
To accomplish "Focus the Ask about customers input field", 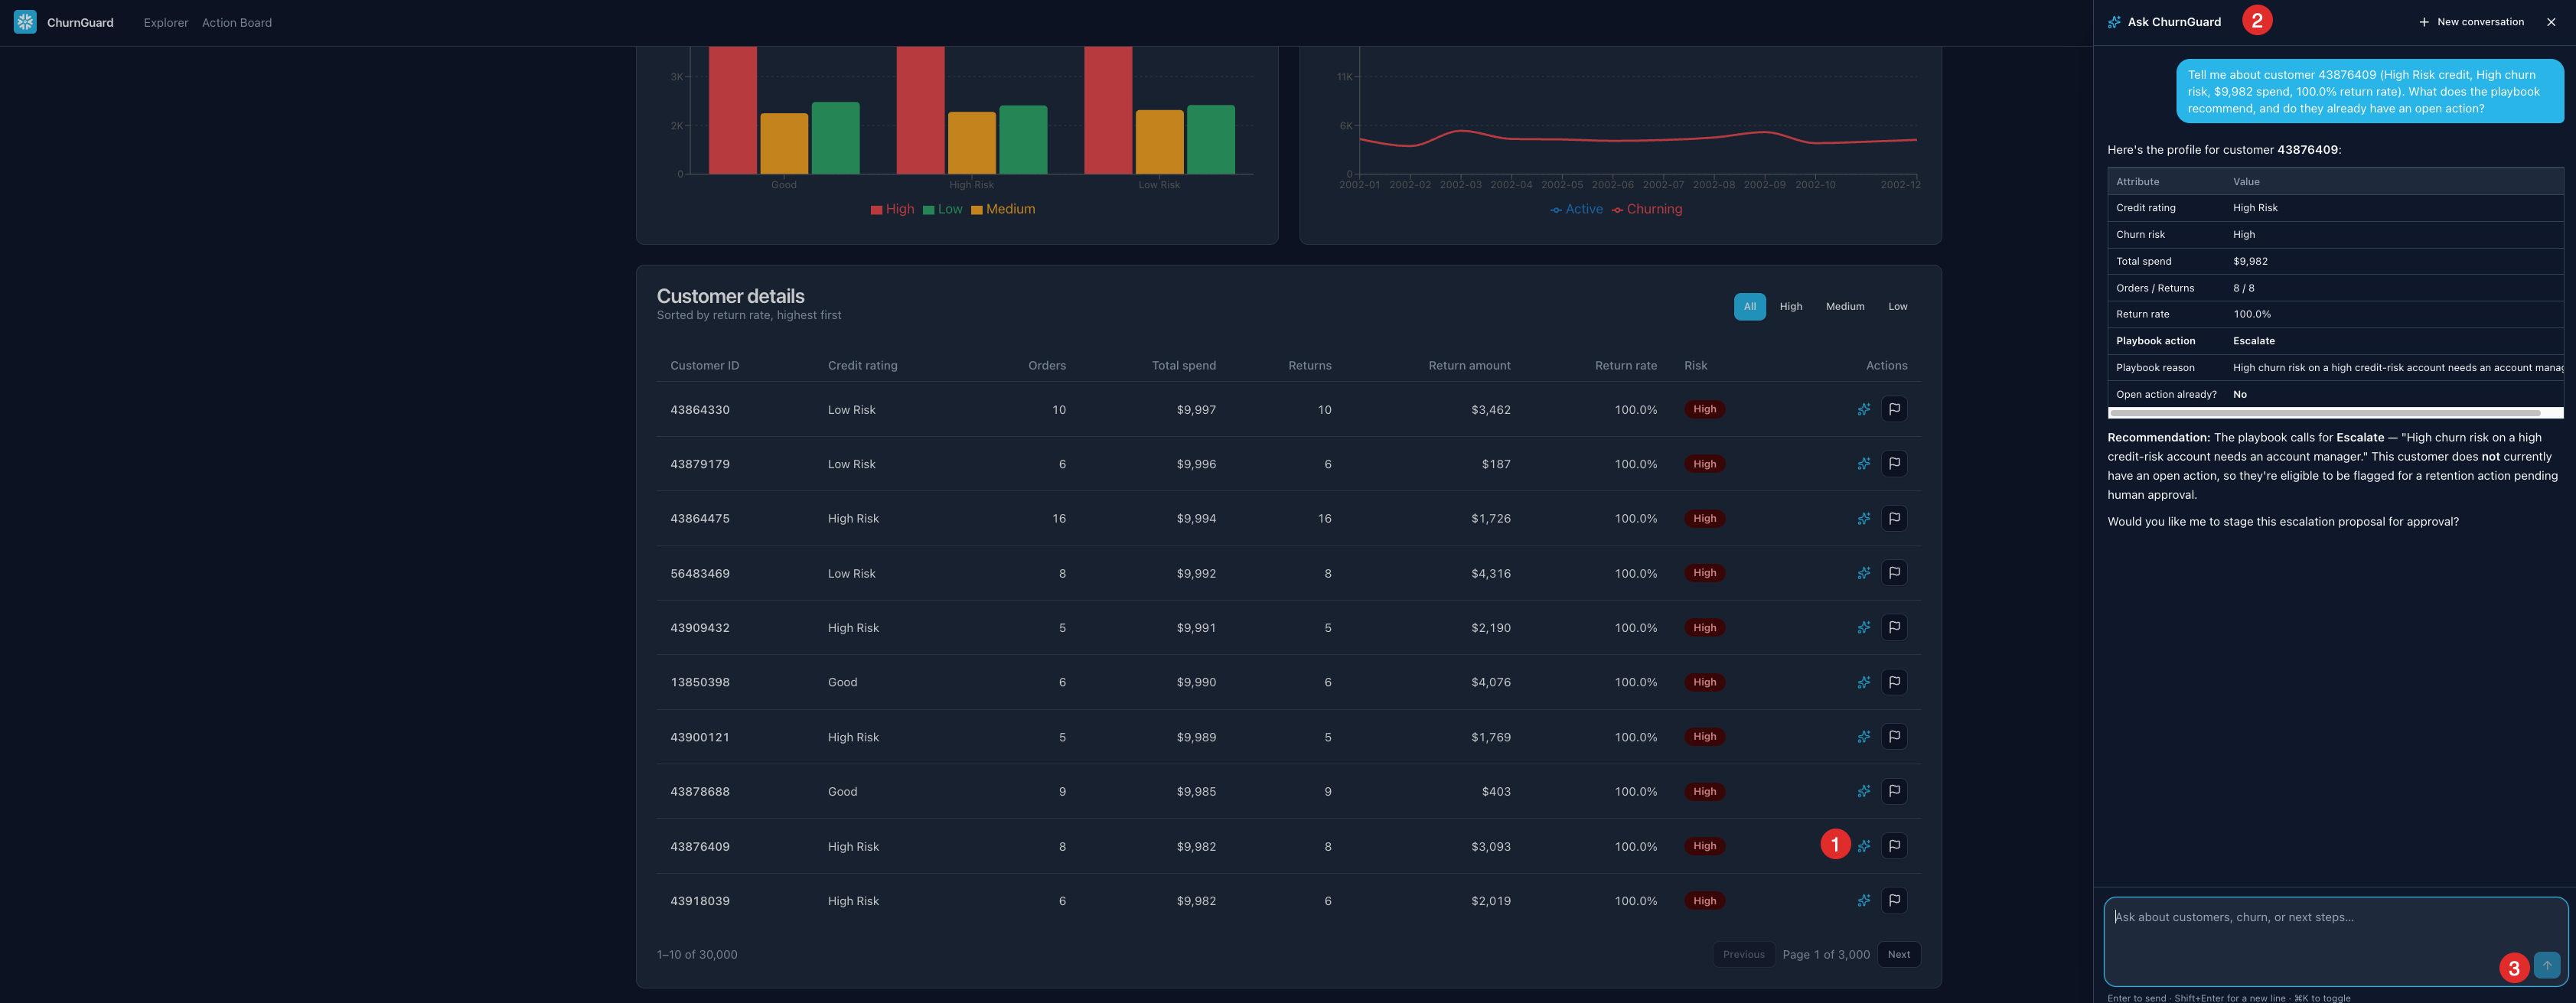I will coord(2335,941).
